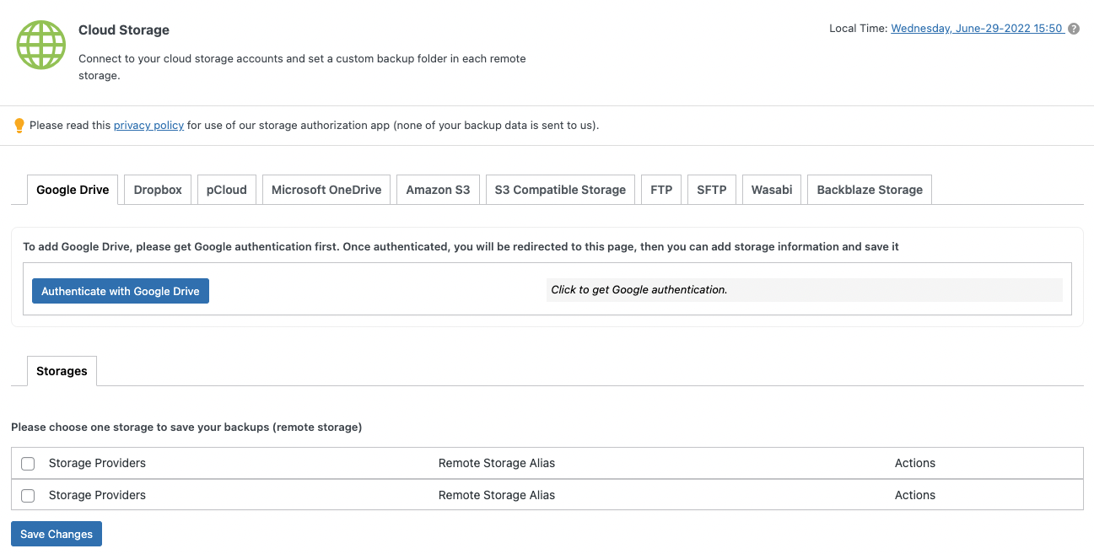Click the help question mark icon
Image resolution: width=1094 pixels, height=554 pixels.
click(x=1074, y=29)
